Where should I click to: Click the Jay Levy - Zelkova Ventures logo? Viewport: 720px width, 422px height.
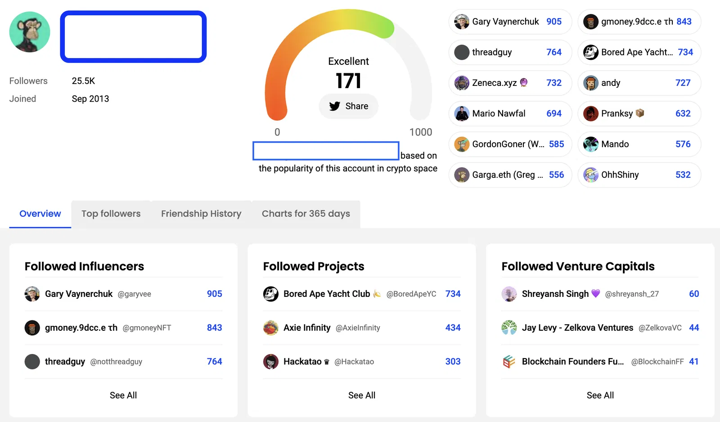(x=509, y=328)
